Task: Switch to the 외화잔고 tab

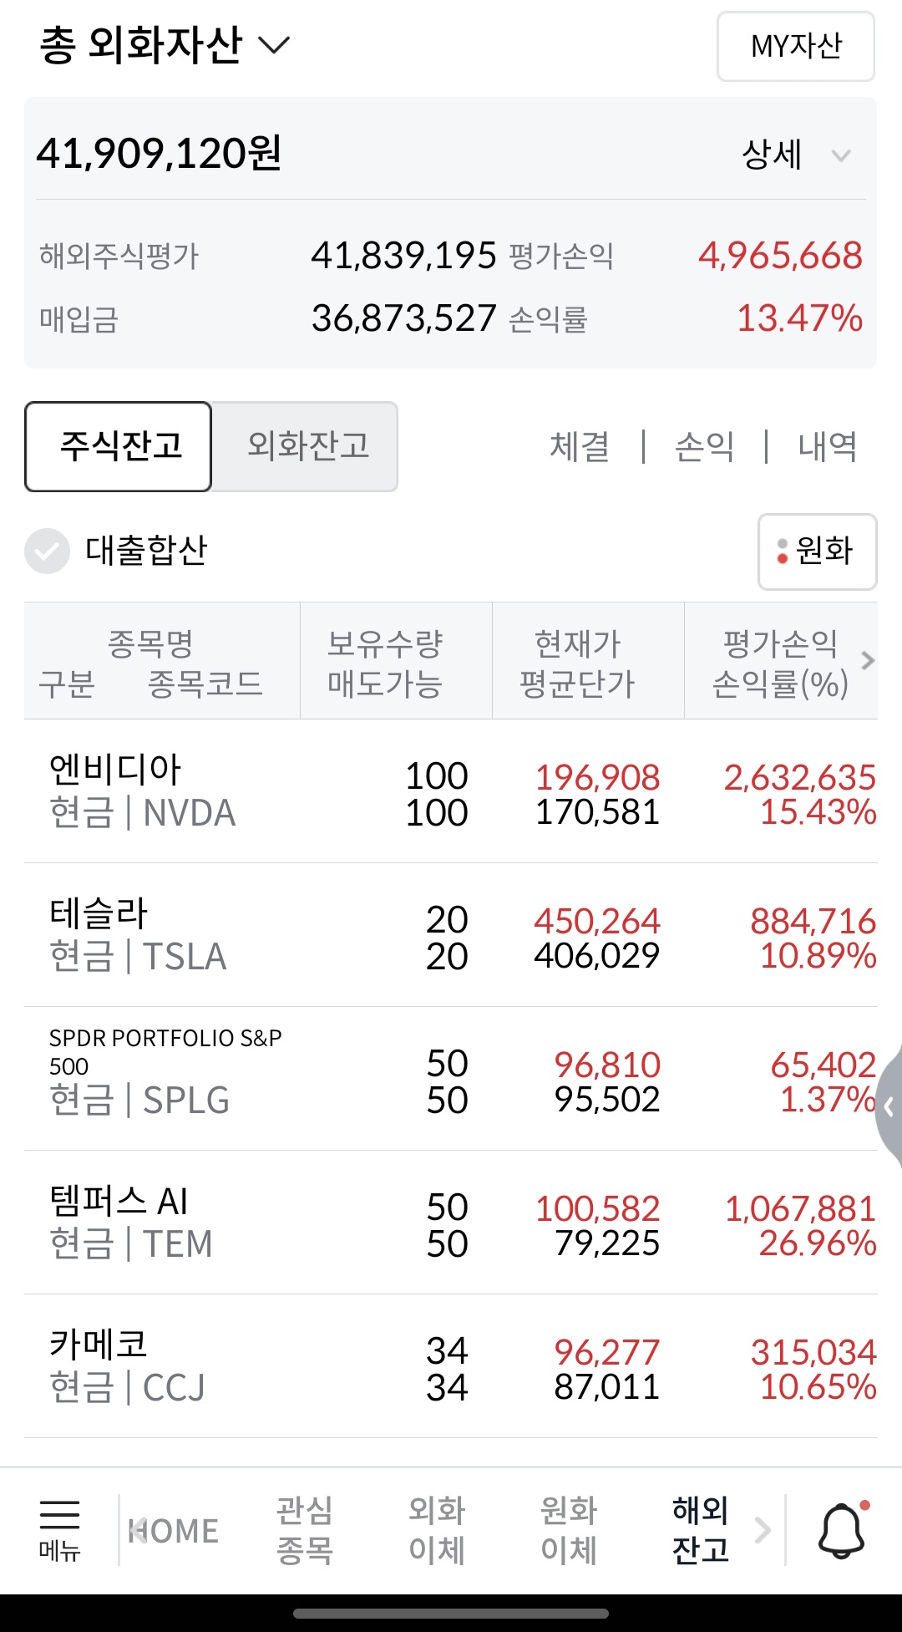Action: [306, 446]
